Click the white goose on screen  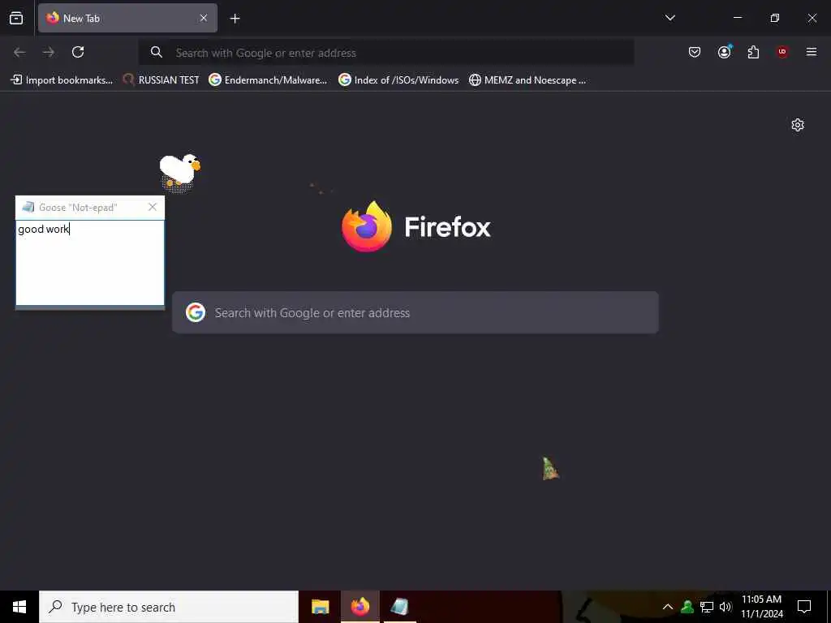179,172
